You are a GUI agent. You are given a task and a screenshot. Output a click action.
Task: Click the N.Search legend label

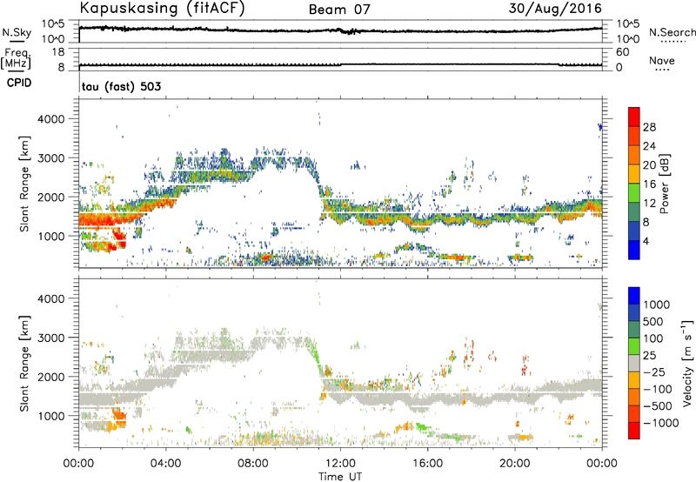tap(672, 32)
